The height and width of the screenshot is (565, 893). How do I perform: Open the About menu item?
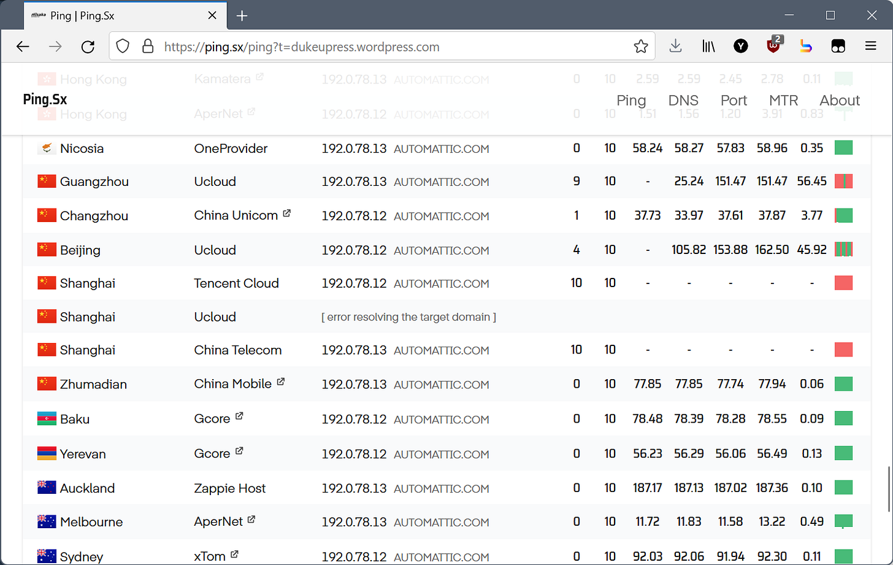840,101
